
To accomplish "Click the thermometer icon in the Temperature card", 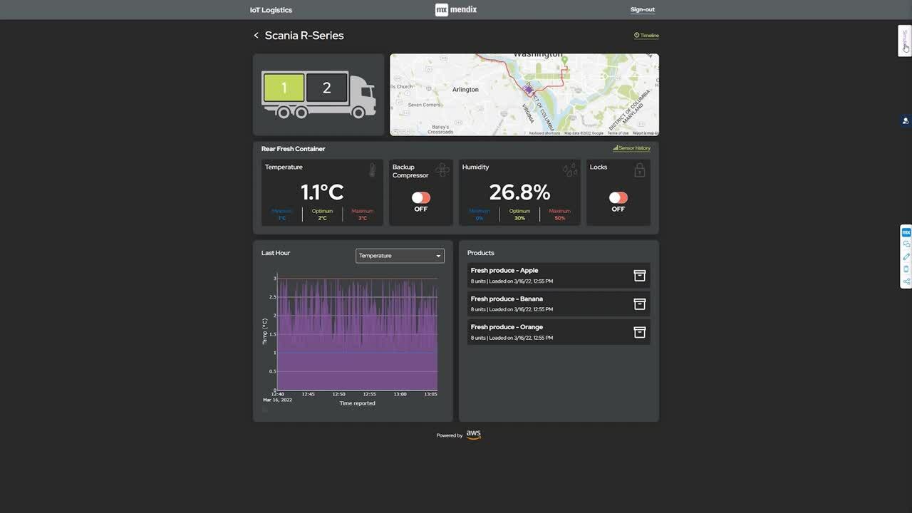I will click(372, 170).
